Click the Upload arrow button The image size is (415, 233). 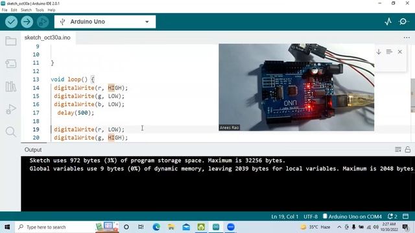click(x=27, y=21)
